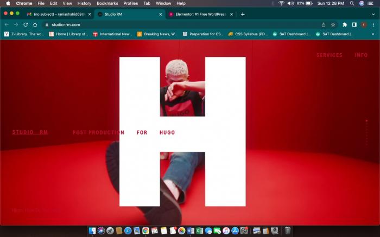Open Photos from the Dock

[x=181, y=230]
